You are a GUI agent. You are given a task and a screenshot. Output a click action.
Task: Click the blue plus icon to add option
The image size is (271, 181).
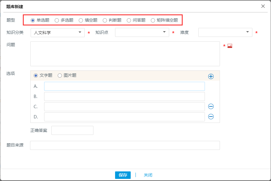pyautogui.click(x=211, y=76)
